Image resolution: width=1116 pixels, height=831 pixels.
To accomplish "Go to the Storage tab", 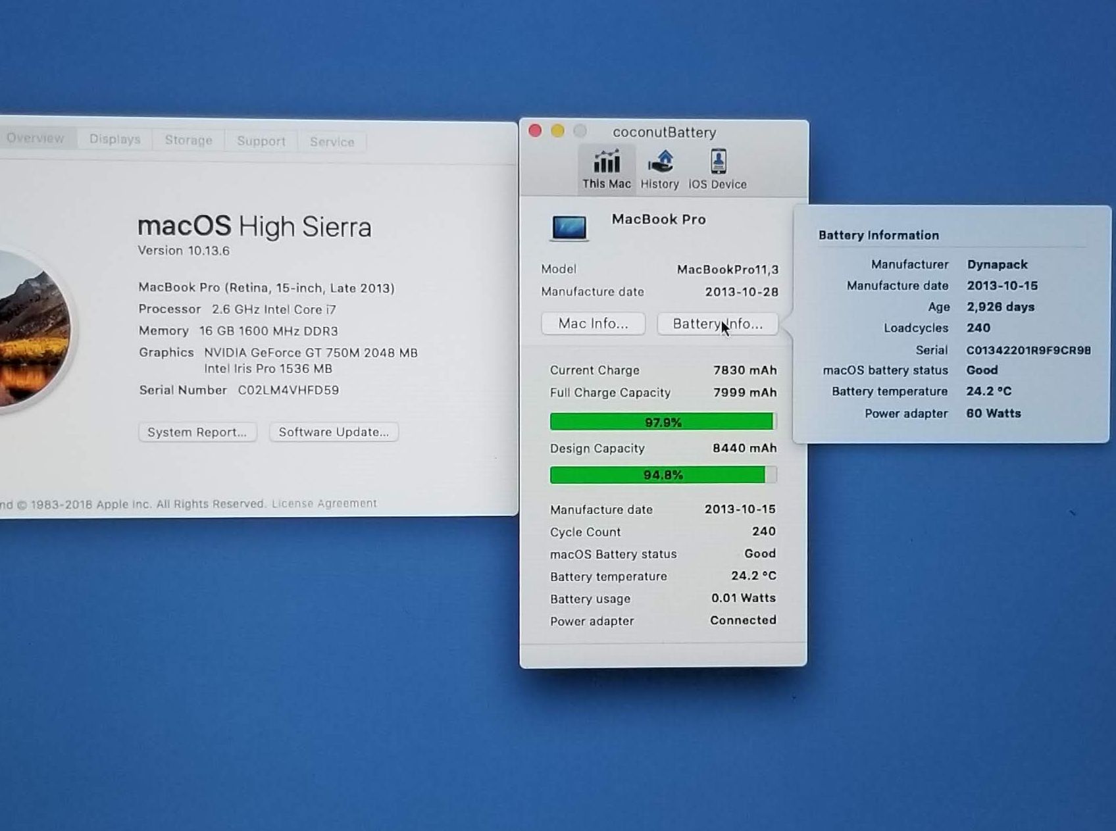I will coord(188,140).
